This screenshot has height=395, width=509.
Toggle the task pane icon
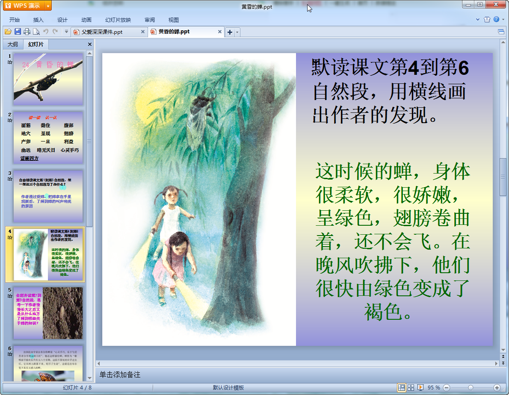pos(501,32)
